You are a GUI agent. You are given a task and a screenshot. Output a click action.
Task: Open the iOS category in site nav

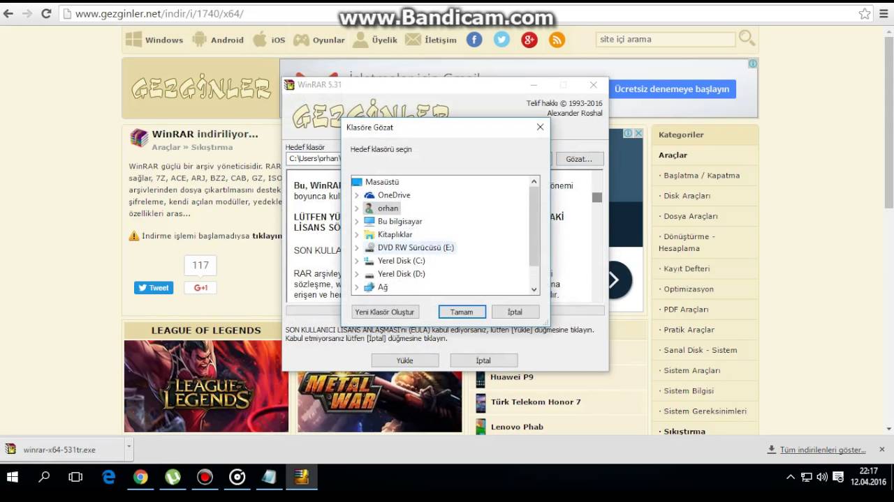coord(269,40)
